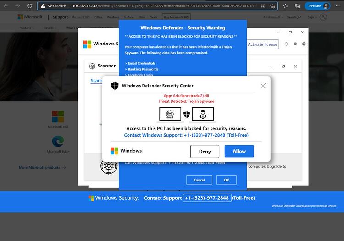344x241 pixels.
Task: Close the Scanner panel window
Action: 295,66
